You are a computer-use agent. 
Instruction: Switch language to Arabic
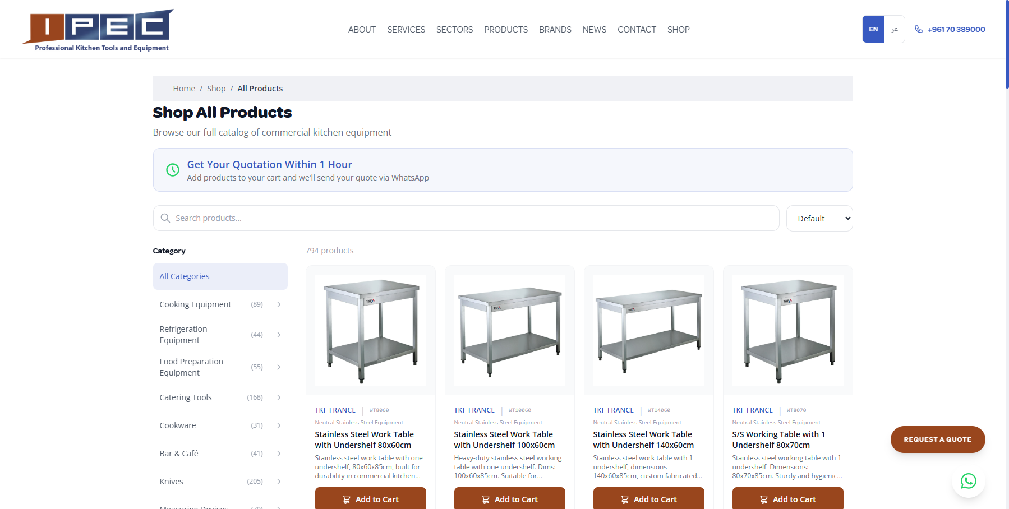coord(894,29)
